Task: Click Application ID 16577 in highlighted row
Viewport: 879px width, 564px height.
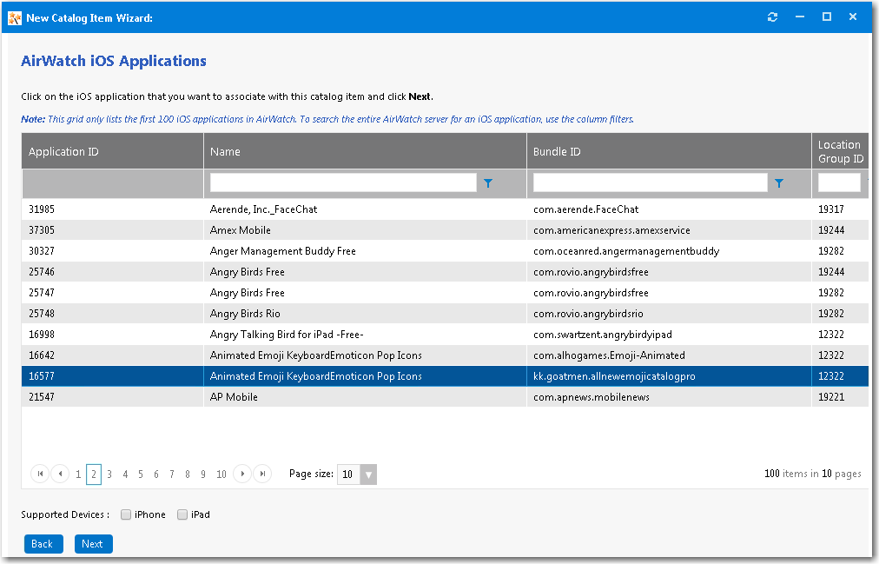Action: click(x=42, y=376)
